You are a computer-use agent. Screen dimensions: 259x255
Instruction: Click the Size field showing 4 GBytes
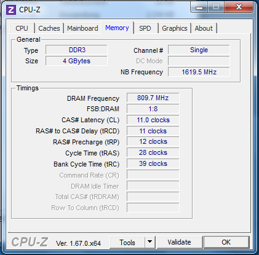coord(76,61)
